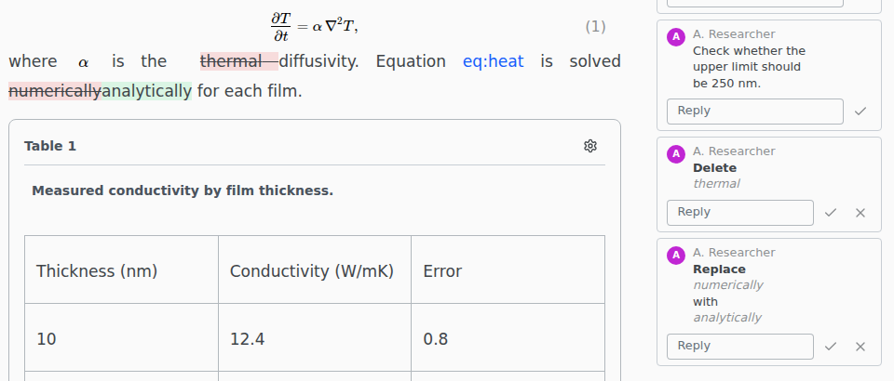The width and height of the screenshot is (894, 381).
Task: Click avatar on Delete thermal comment
Action: tap(676, 154)
